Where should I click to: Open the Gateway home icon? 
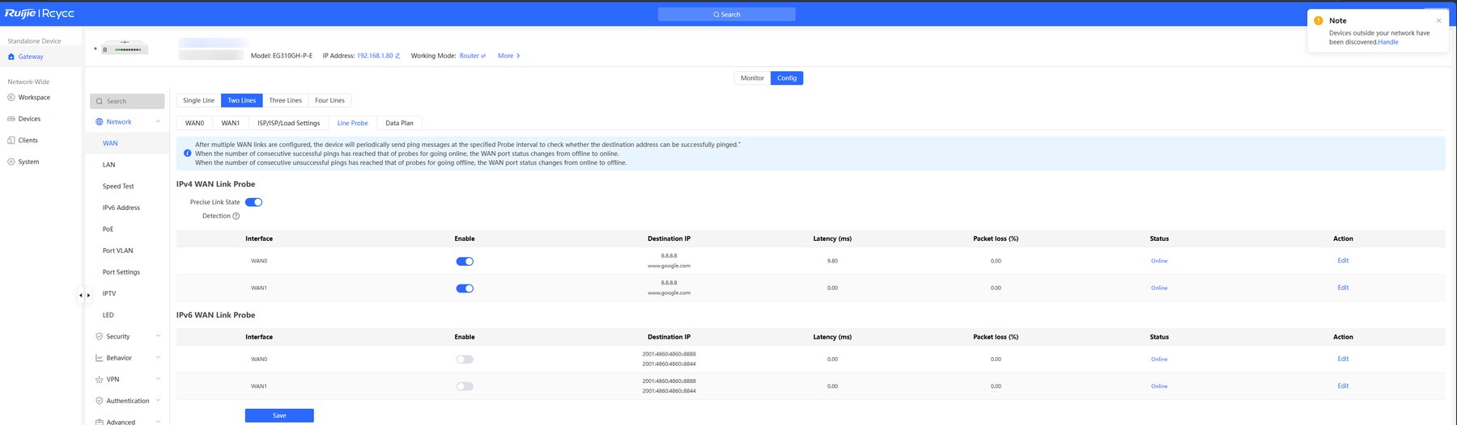11,57
